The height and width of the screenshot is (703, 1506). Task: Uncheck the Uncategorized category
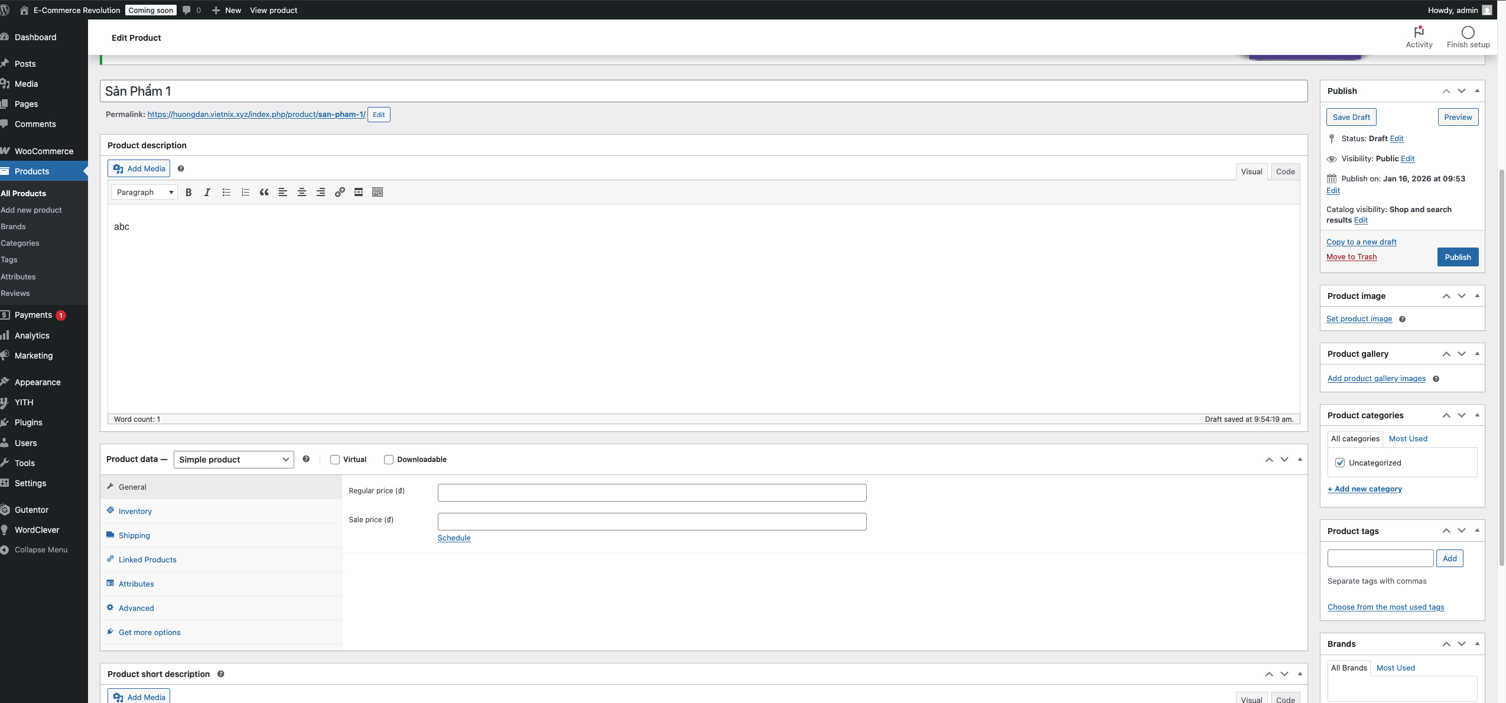point(1340,463)
